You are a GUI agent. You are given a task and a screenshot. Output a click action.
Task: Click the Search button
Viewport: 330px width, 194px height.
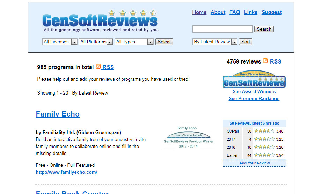pyautogui.click(x=264, y=29)
